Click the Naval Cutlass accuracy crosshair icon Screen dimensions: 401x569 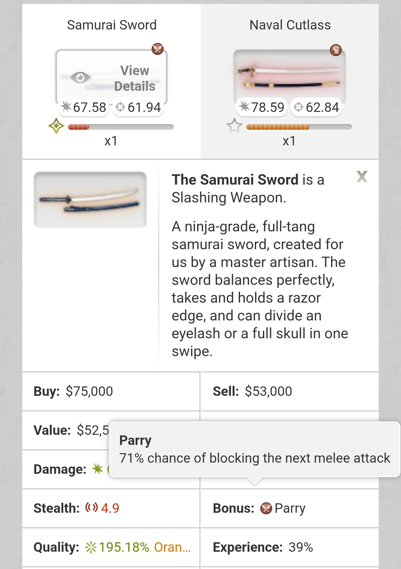(298, 107)
